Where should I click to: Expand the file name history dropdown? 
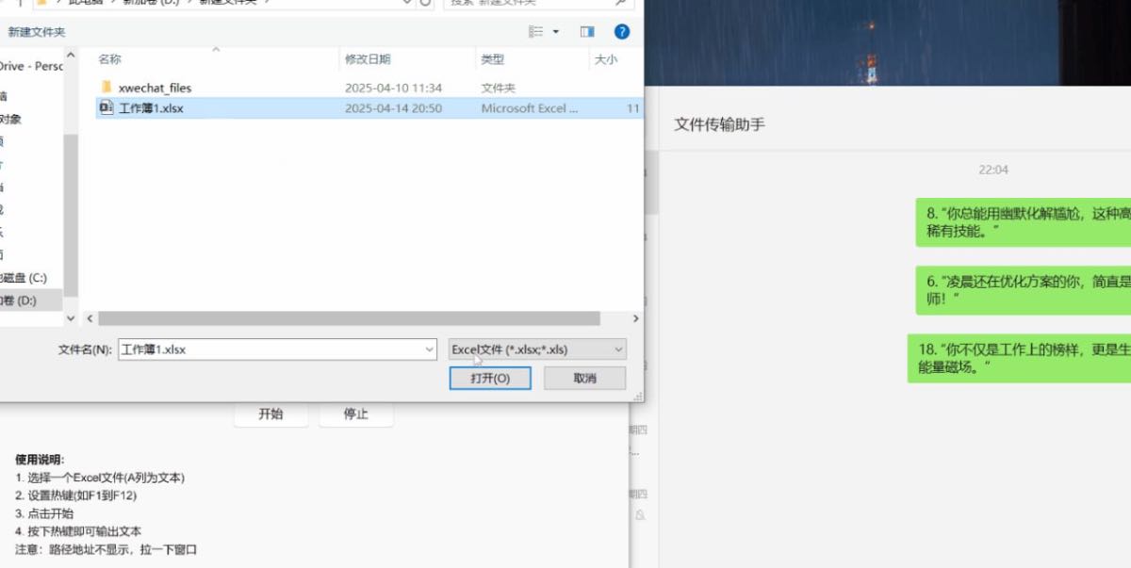coord(429,349)
